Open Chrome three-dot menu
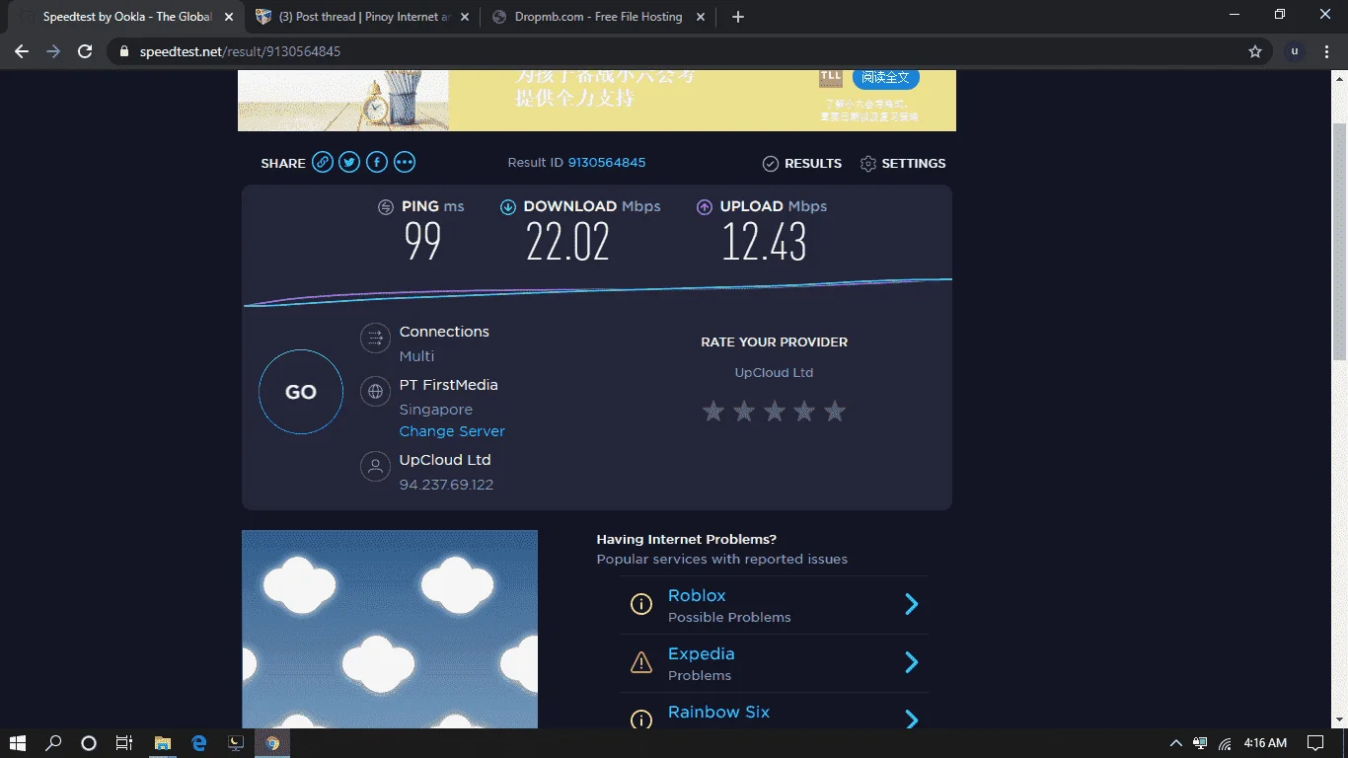1348x758 pixels. pos(1328,51)
